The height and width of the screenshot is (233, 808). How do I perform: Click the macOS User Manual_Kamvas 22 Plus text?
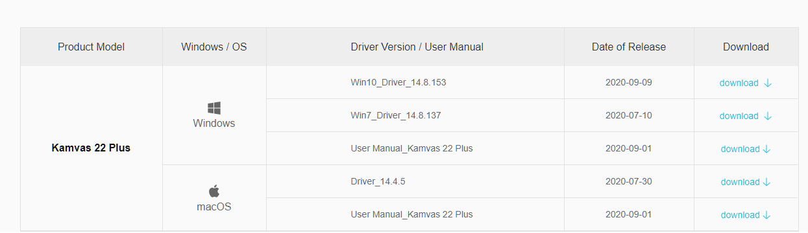[411, 214]
